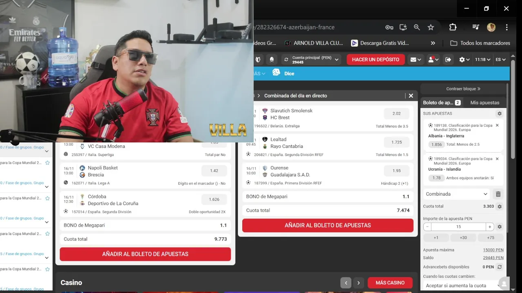
Task: Open the Dice game menu item
Action: point(289,74)
